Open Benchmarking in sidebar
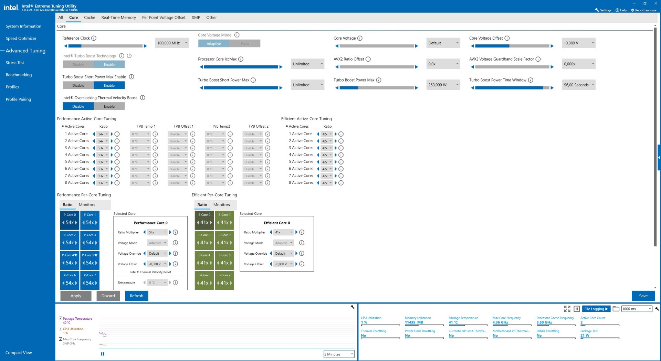This screenshot has width=661, height=361. coord(19,75)
